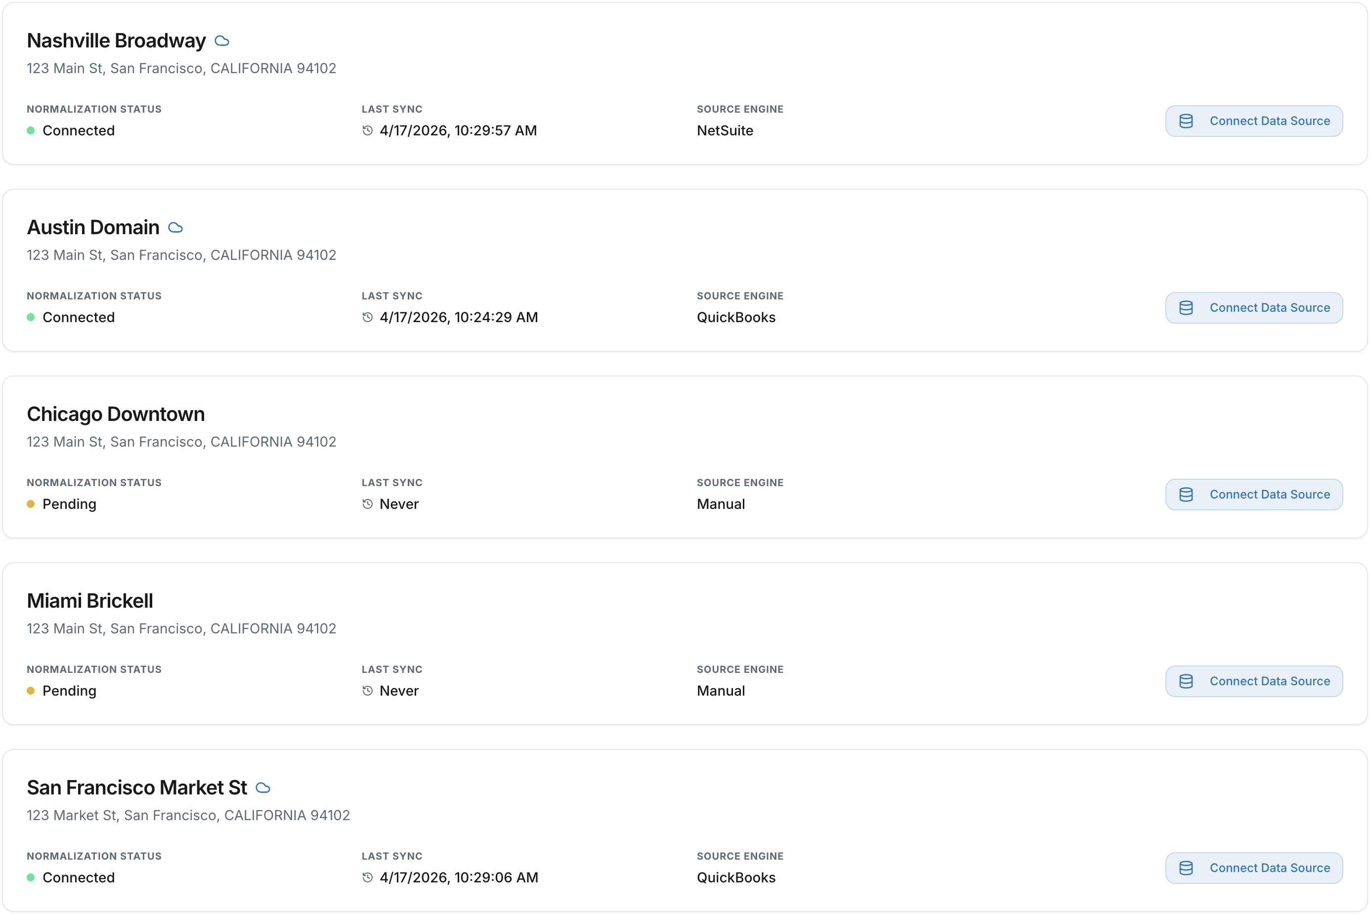1370x914 pixels.
Task: Select the Miami Brickell location heading
Action: coord(90,600)
